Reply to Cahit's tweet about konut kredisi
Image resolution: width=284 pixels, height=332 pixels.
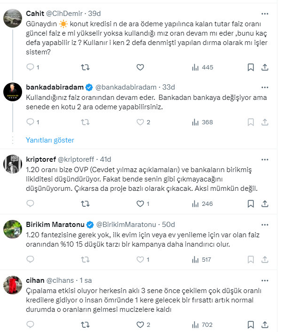31,68
